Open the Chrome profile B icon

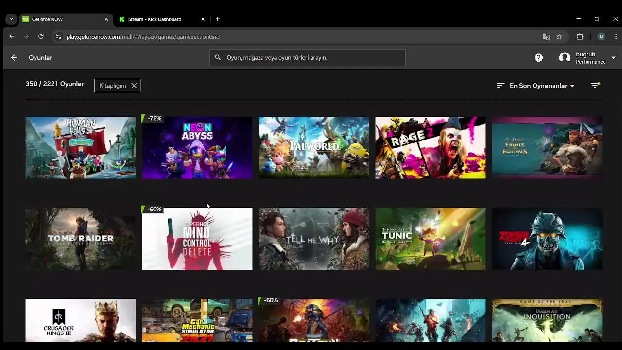[601, 36]
